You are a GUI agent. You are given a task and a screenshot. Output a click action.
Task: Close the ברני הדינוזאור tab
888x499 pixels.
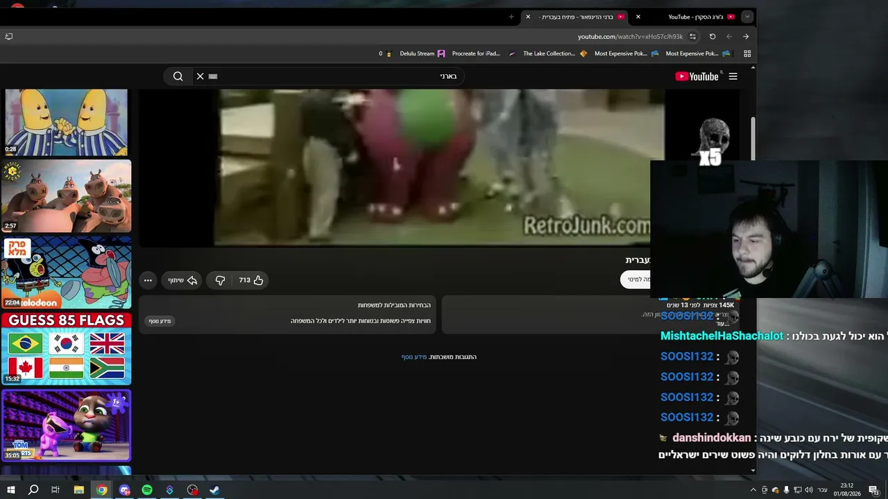pos(528,17)
